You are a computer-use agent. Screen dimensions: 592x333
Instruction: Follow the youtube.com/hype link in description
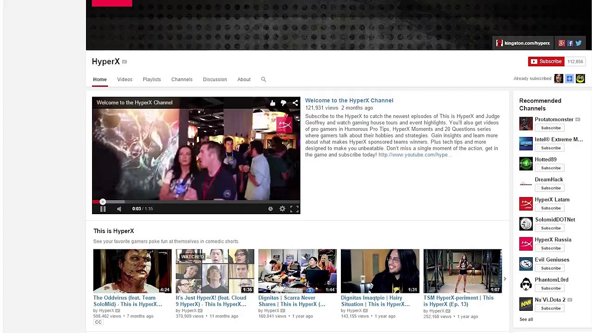(415, 155)
